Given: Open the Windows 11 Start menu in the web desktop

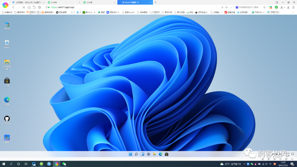Looking at the screenshot, I should click(x=130, y=154).
